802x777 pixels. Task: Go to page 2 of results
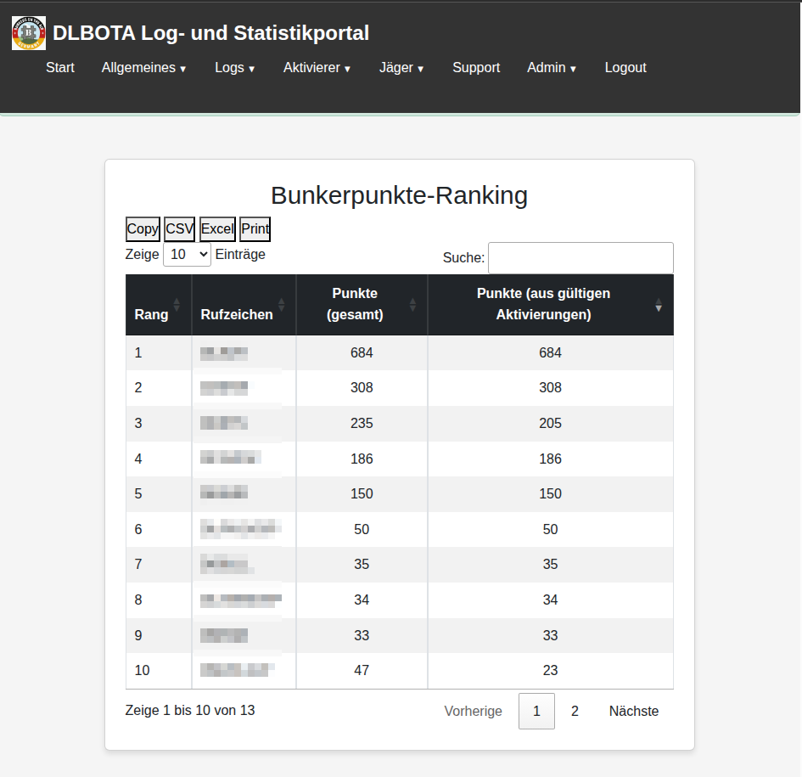(575, 712)
